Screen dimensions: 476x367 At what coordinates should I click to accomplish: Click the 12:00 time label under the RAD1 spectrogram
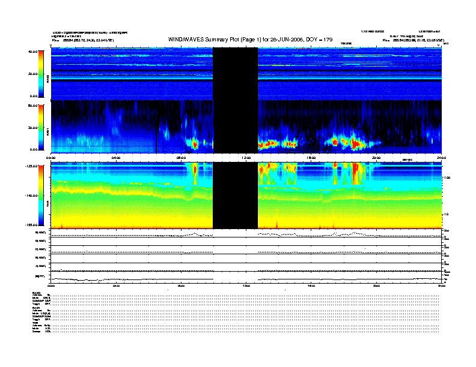246,158
